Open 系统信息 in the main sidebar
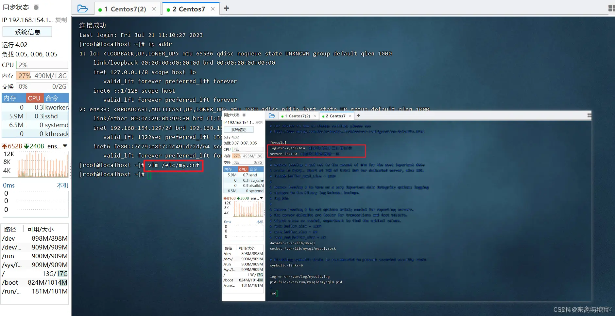Image resolution: width=615 pixels, height=316 pixels. point(27,32)
